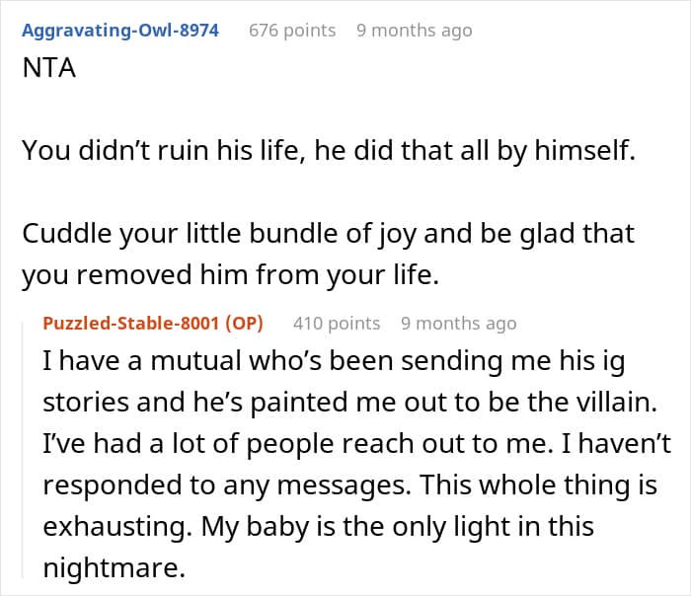Open top comment's 9 months ago timestamp
The image size is (691, 596).
pyautogui.click(x=414, y=31)
